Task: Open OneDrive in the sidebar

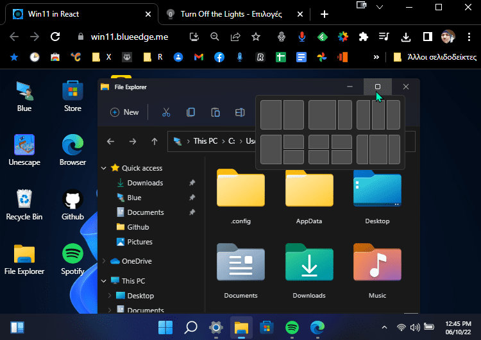Action: 137,261
